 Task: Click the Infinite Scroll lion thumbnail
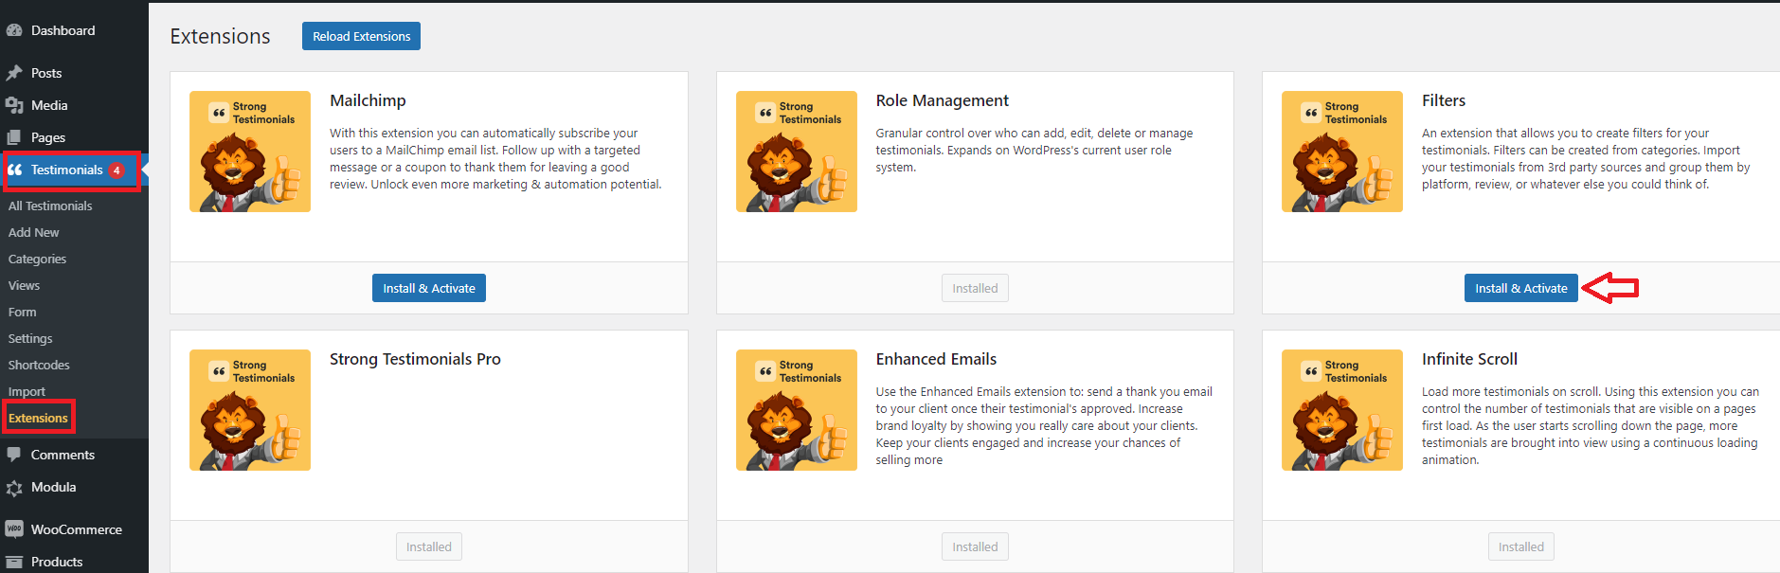pyautogui.click(x=1342, y=410)
